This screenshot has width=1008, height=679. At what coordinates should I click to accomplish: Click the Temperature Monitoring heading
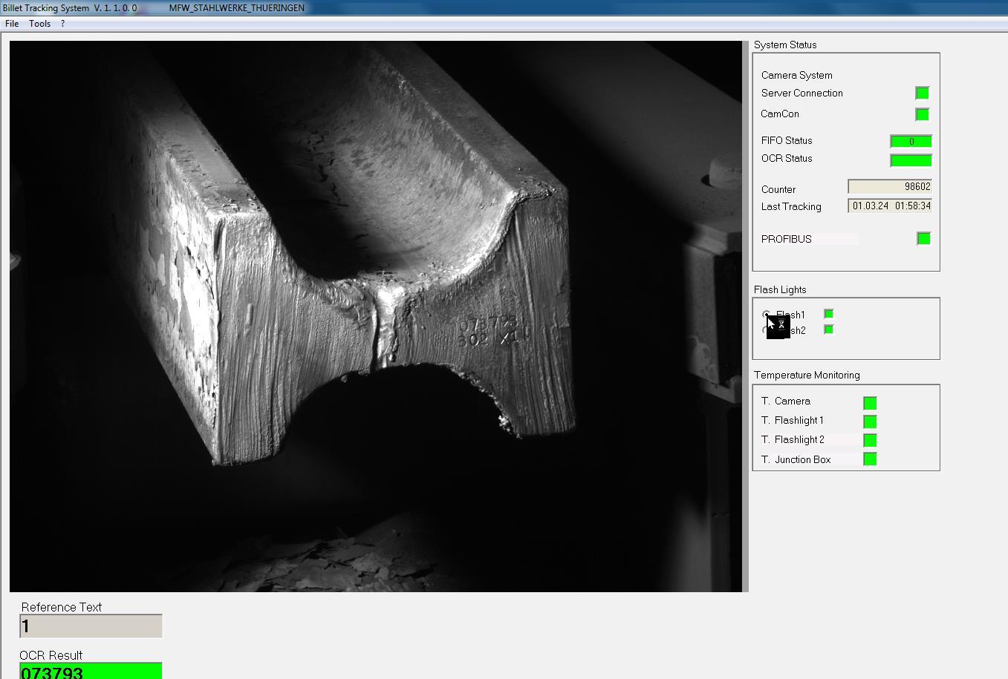(807, 375)
